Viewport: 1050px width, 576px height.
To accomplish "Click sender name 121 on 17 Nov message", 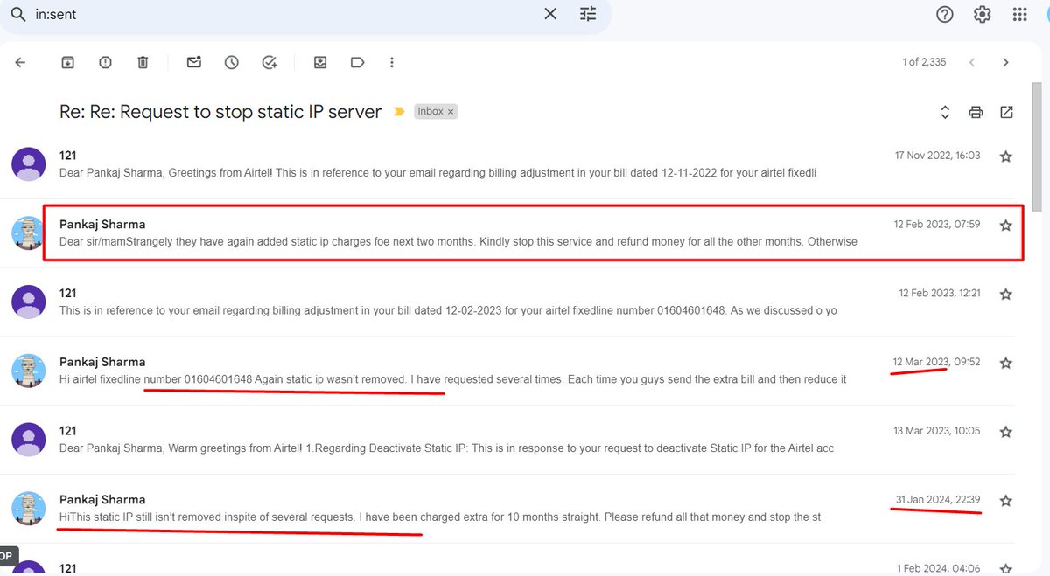I will click(68, 156).
